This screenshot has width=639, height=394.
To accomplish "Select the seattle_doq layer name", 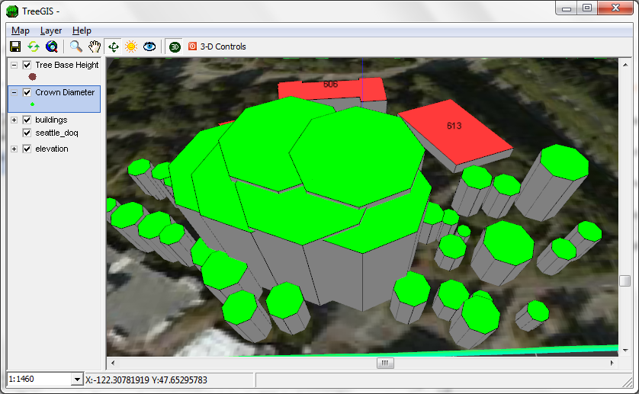I will [56, 133].
